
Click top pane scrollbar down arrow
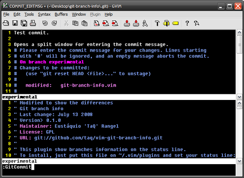[240, 97]
